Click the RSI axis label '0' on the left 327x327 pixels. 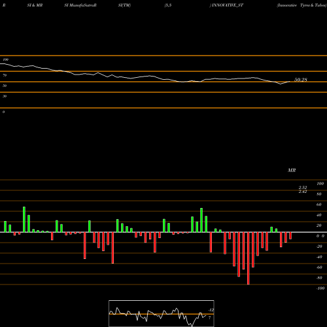[x=3, y=112]
